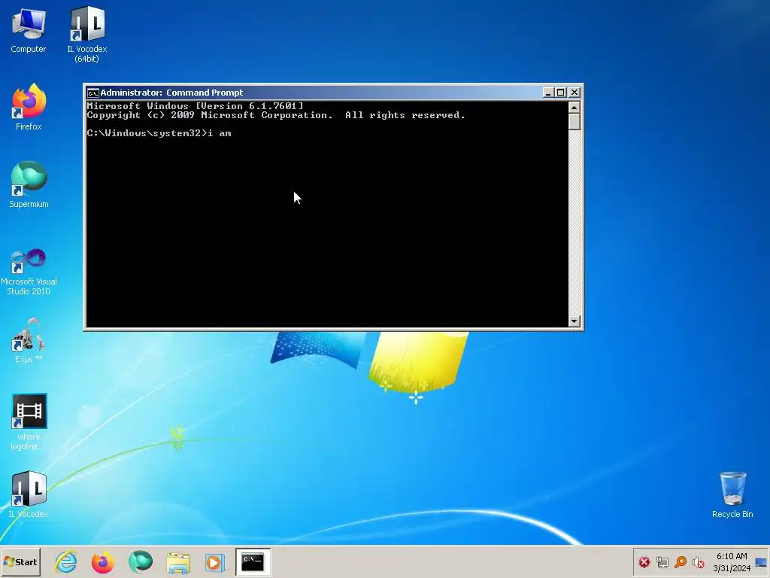Open the red X Action Center tray icon
The image size is (770, 578).
644,561
